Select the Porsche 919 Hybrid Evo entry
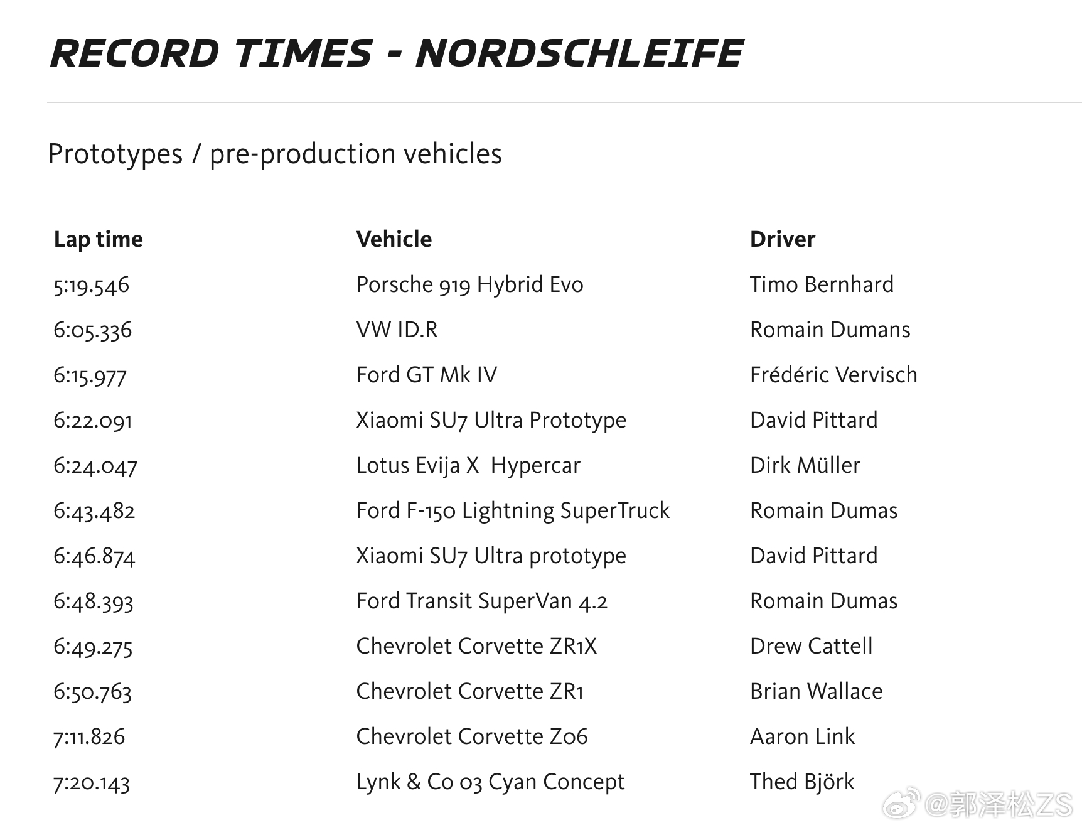The width and height of the screenshot is (1082, 830). click(x=469, y=284)
